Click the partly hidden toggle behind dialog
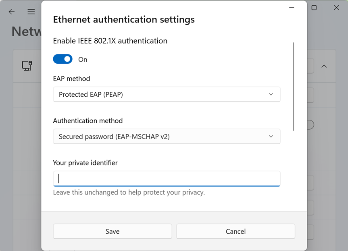The width and height of the screenshot is (348, 251). pyautogui.click(x=311, y=125)
